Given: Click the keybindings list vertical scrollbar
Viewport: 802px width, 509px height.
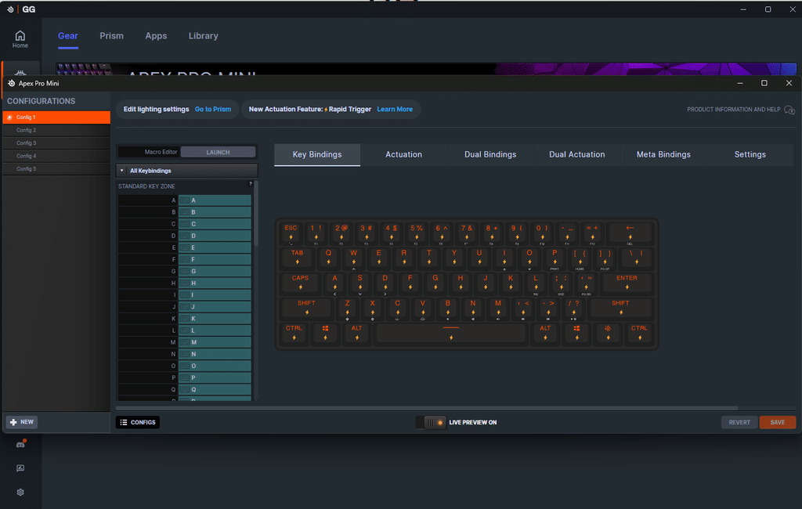Looking at the screenshot, I should [x=256, y=214].
